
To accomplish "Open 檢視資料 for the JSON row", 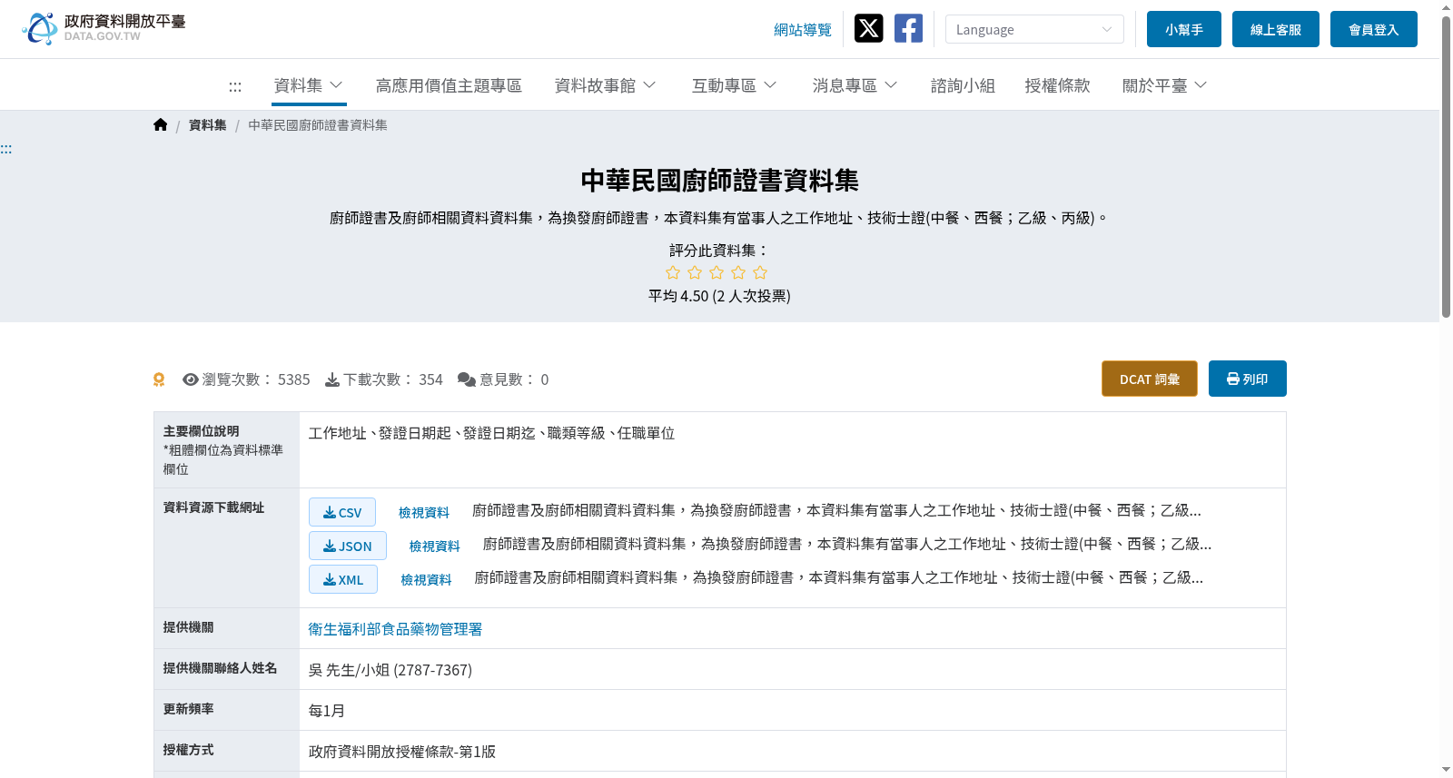I will 435,547.
